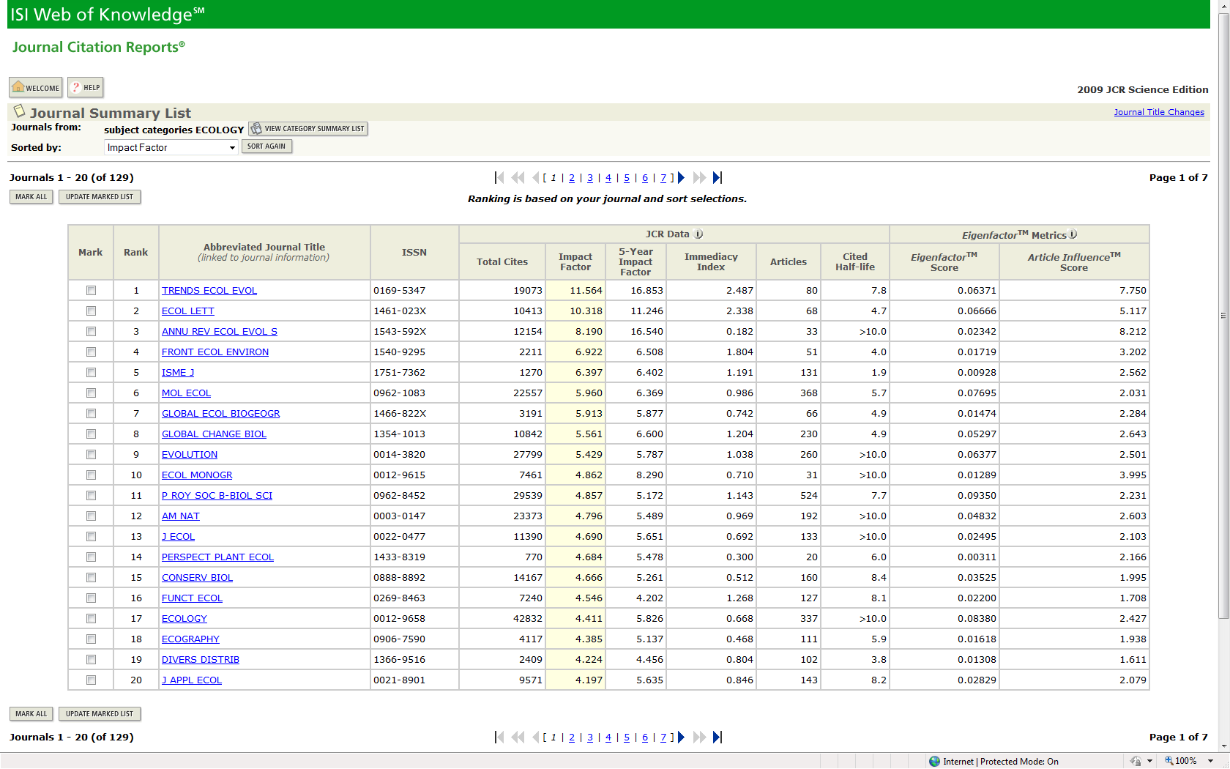The image size is (1230, 769).
Task: Click the Cited Half-life column header
Action: tap(855, 261)
